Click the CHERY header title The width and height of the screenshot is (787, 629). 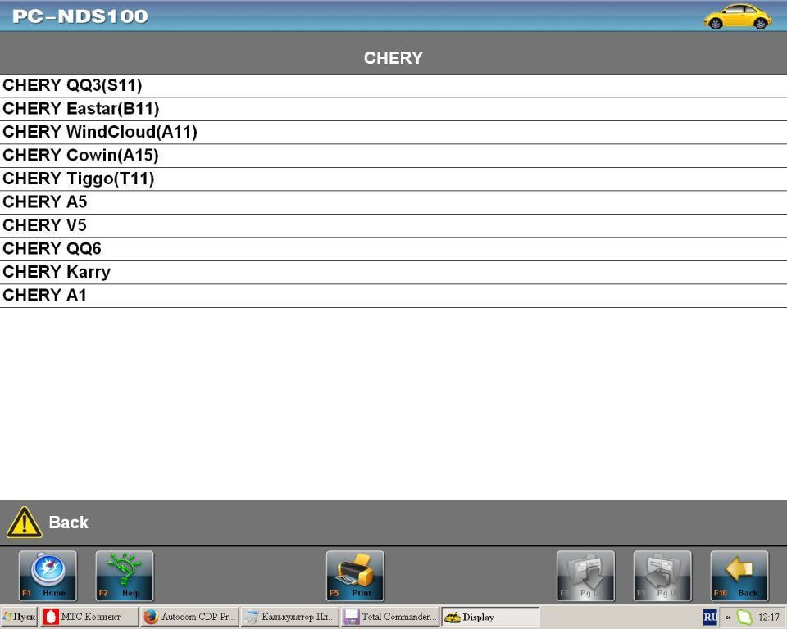pos(393,57)
